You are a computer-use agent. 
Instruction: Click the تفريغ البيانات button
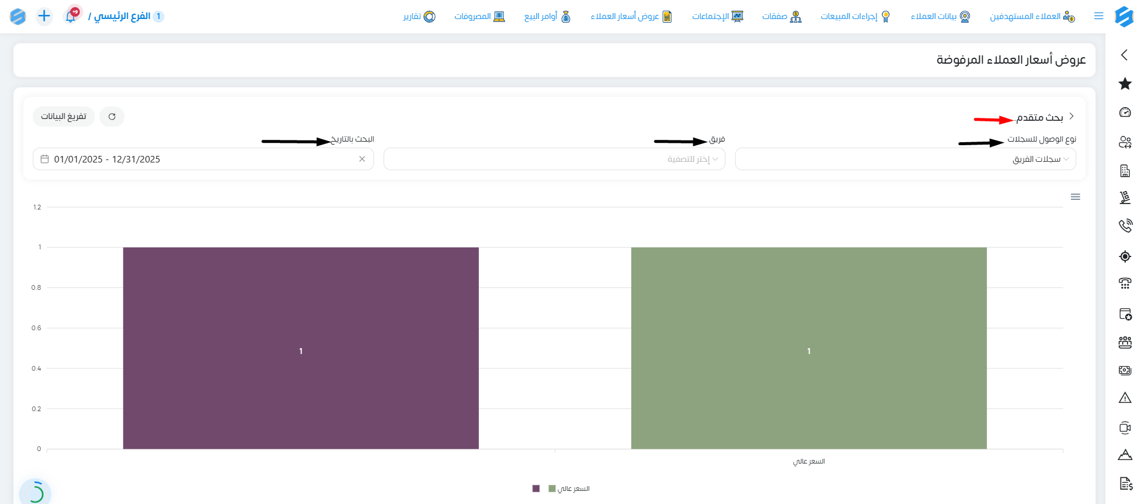click(x=64, y=117)
